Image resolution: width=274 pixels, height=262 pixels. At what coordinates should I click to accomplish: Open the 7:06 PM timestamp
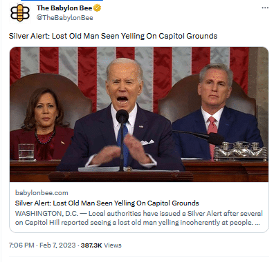[21, 245]
